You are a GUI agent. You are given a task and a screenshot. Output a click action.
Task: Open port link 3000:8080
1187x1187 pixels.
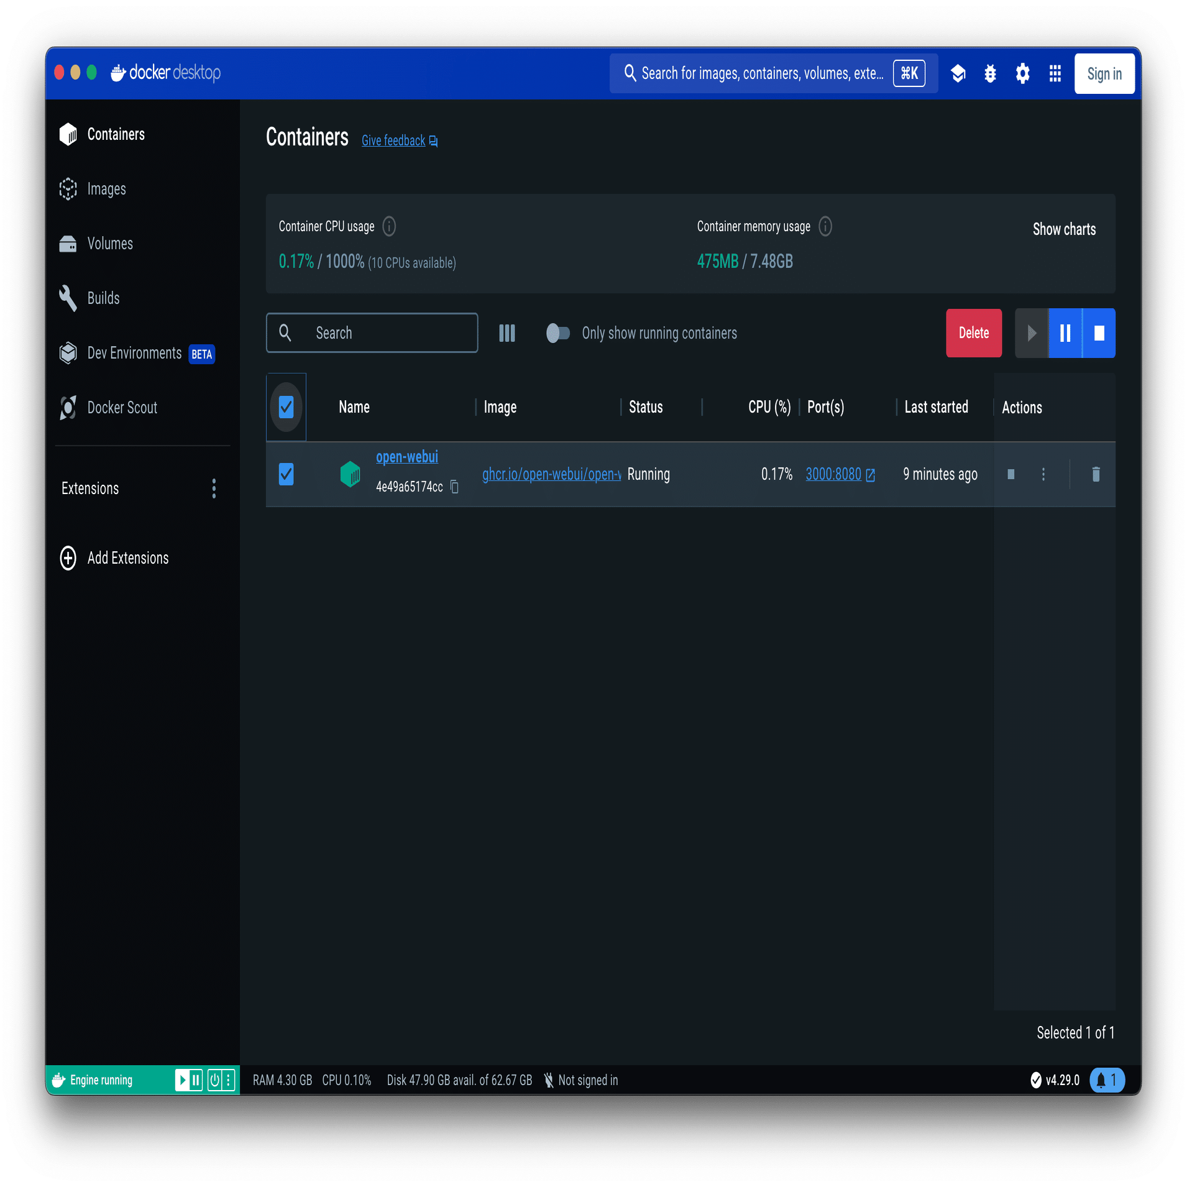pos(840,474)
